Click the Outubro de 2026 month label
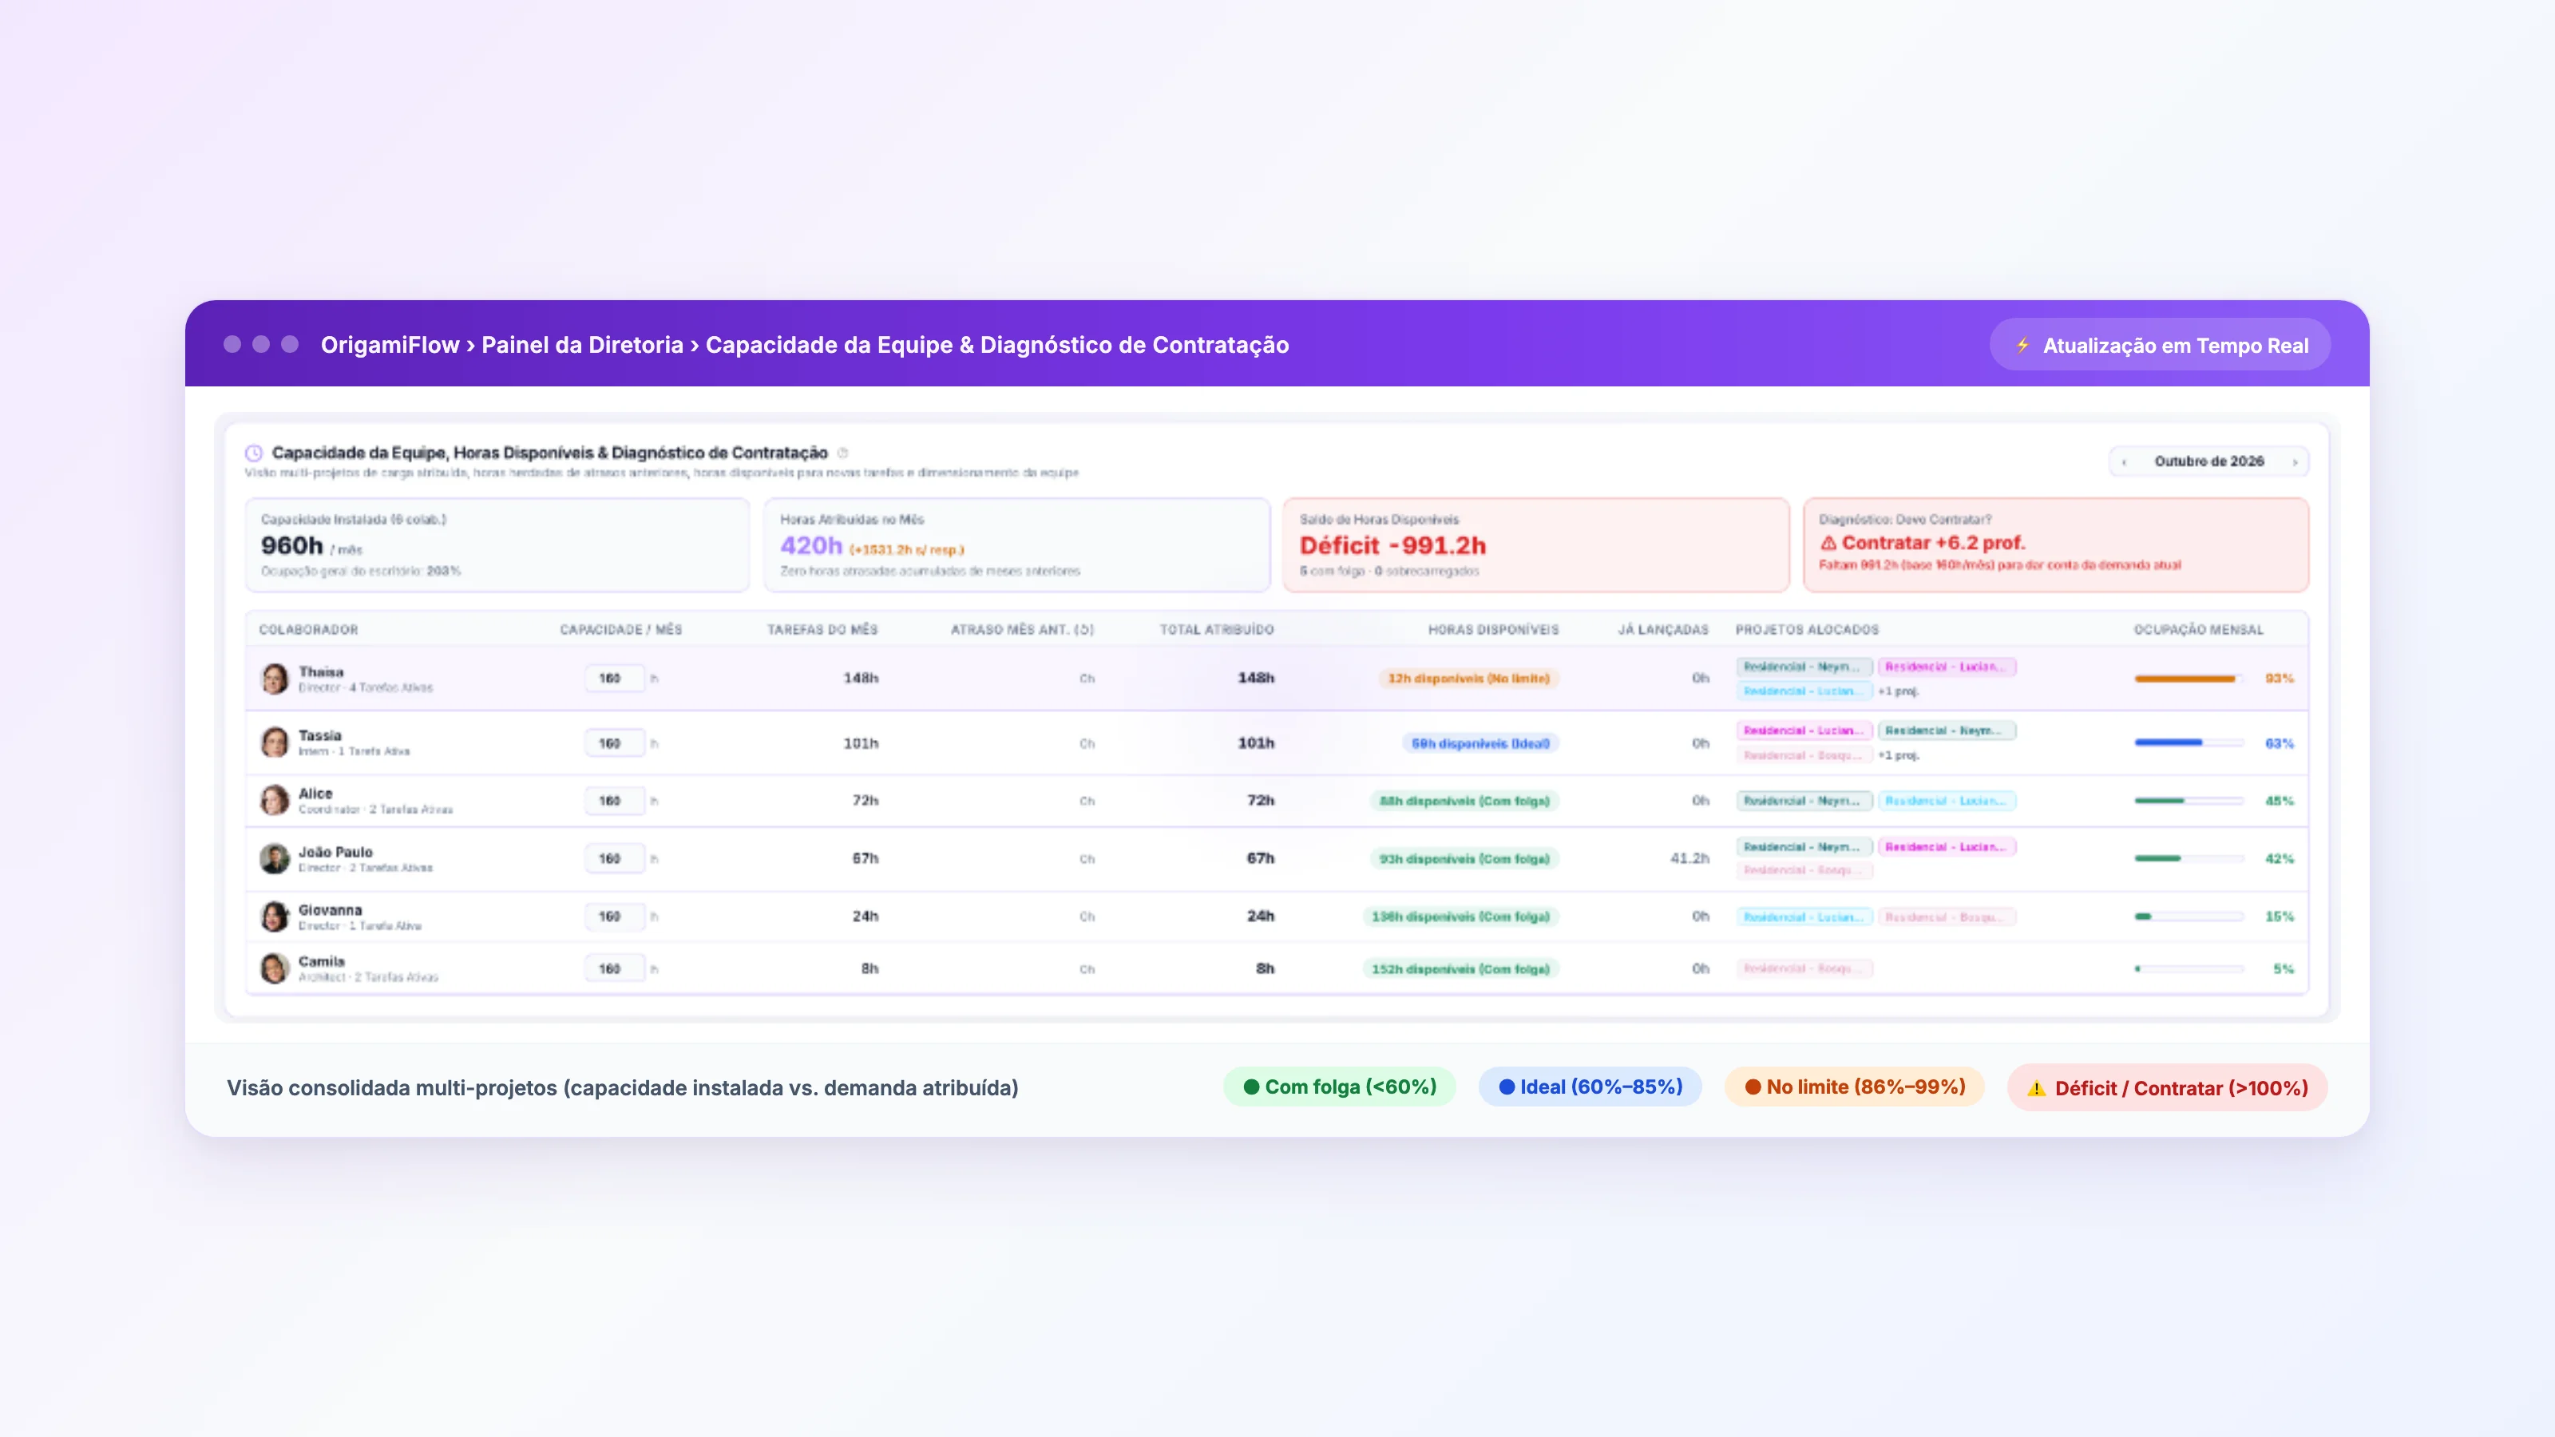Image resolution: width=2555 pixels, height=1437 pixels. tap(2208, 461)
